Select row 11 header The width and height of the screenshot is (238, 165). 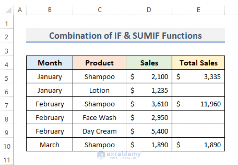[7, 158]
